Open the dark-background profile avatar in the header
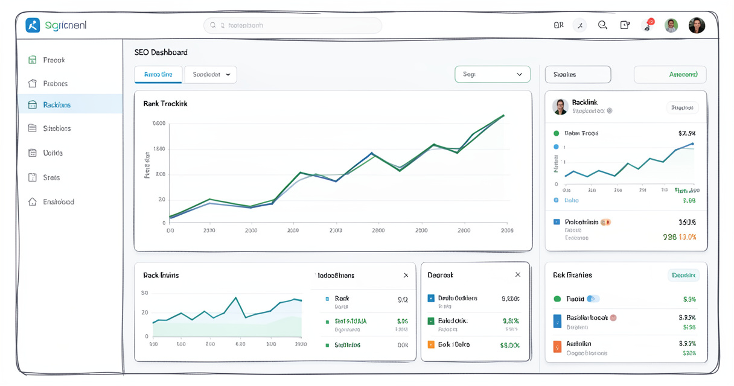The width and height of the screenshot is (734, 386). point(697,25)
